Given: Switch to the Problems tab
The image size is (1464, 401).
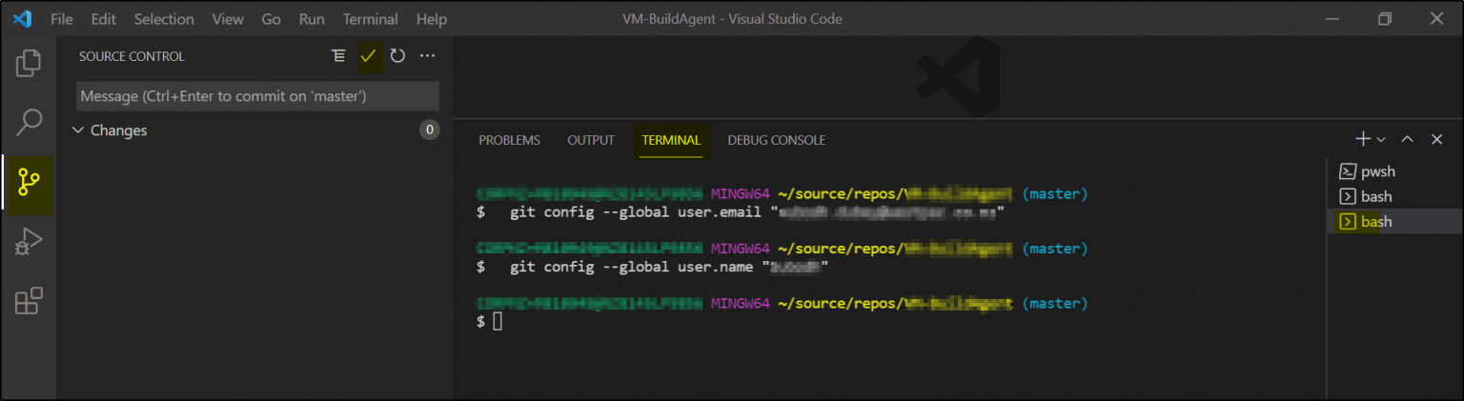Looking at the screenshot, I should (509, 140).
